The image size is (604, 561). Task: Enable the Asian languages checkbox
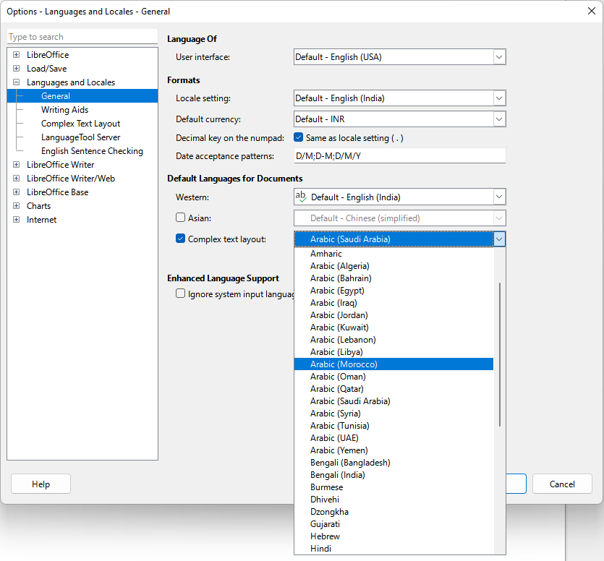180,218
